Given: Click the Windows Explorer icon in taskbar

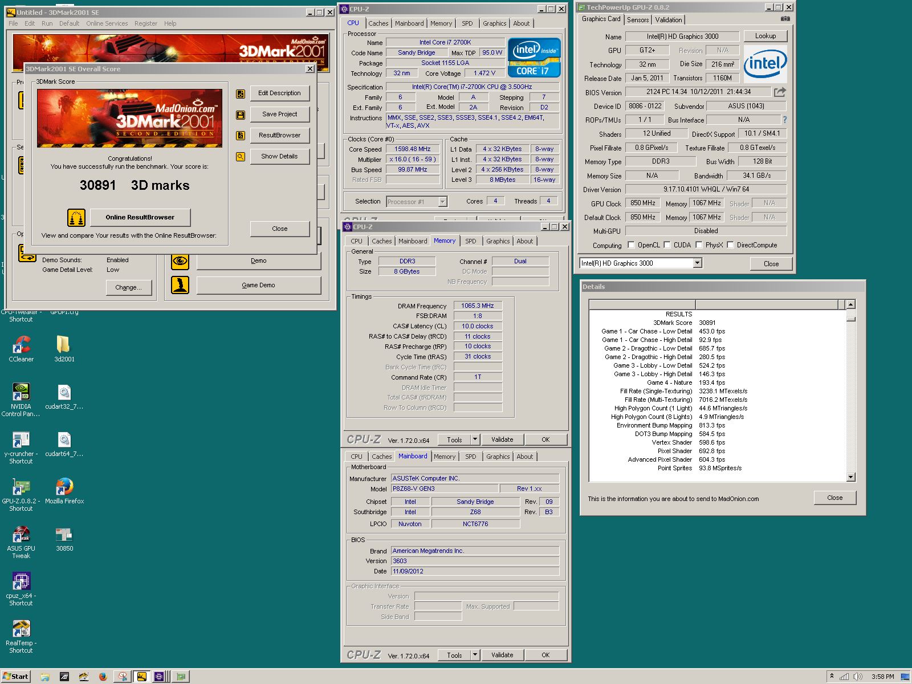Looking at the screenshot, I should 45,677.
